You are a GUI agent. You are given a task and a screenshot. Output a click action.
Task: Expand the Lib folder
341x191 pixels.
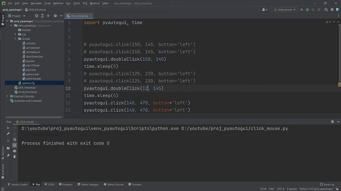click(15, 34)
